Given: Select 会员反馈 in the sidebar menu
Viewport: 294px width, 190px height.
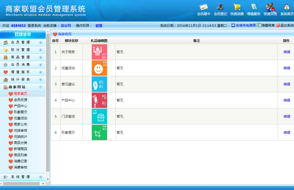Looking at the screenshot, I should [21, 100].
